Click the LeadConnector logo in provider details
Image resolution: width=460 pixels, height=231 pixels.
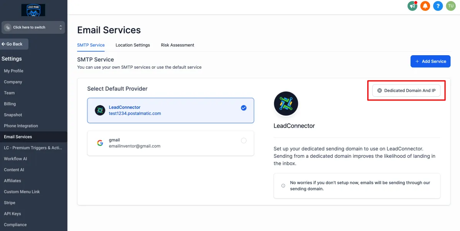point(286,104)
